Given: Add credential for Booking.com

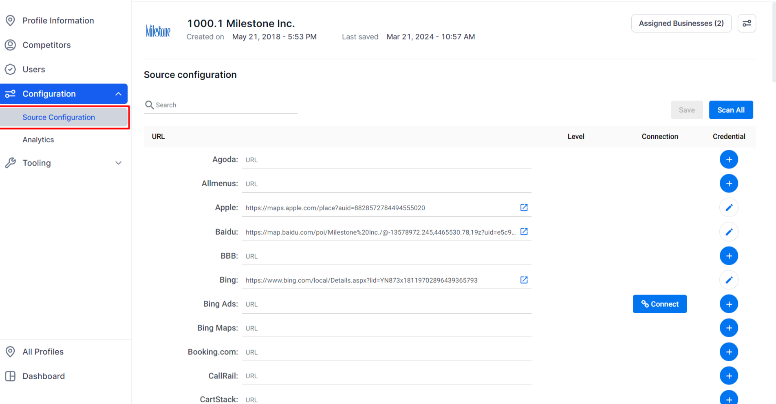Looking at the screenshot, I should point(729,352).
